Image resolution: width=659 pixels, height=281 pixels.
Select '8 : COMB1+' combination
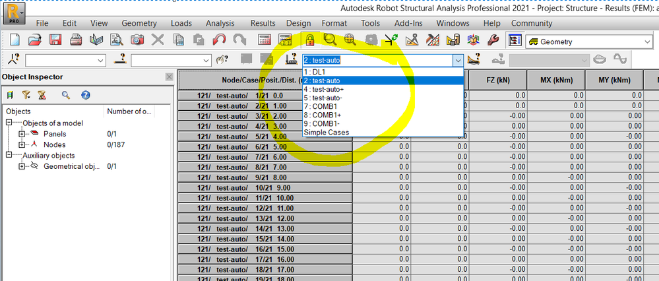(x=383, y=115)
